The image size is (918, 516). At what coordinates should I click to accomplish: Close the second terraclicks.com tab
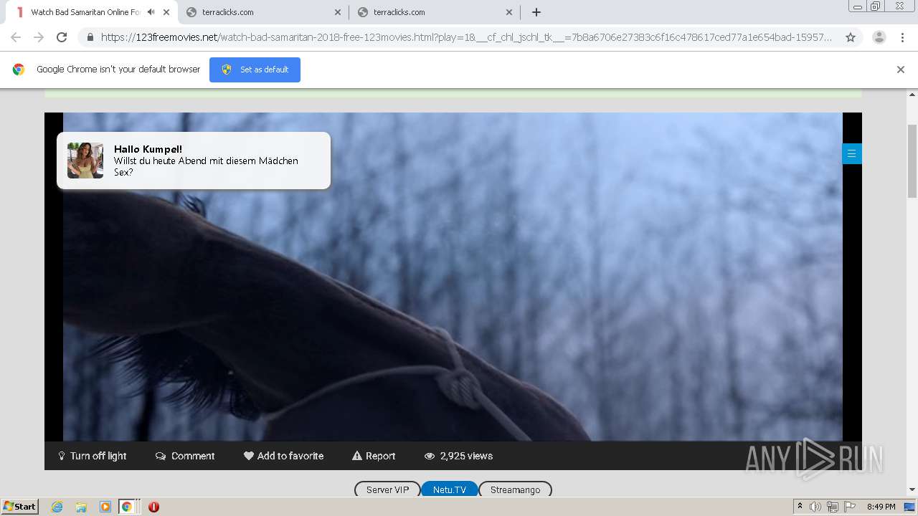509,12
